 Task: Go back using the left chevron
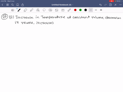click(x=2, y=5)
